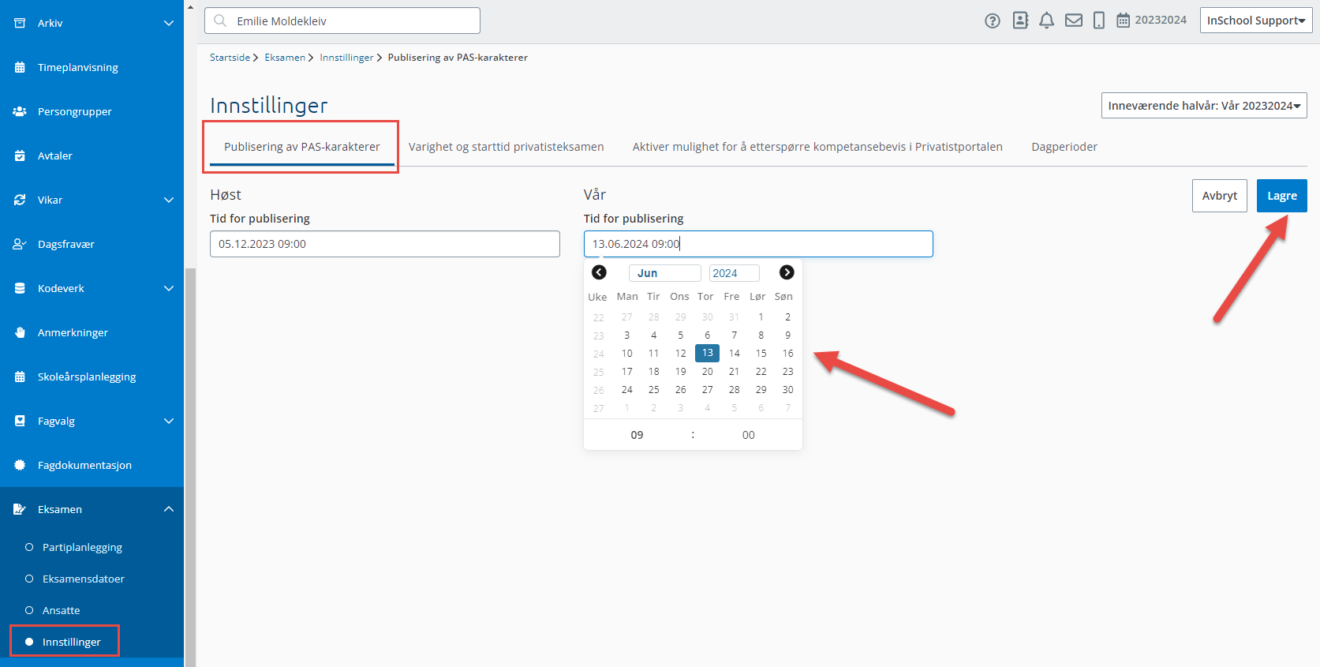This screenshot has width=1320, height=667.
Task: Open the Inneværende halvår dropdown
Action: tap(1203, 106)
